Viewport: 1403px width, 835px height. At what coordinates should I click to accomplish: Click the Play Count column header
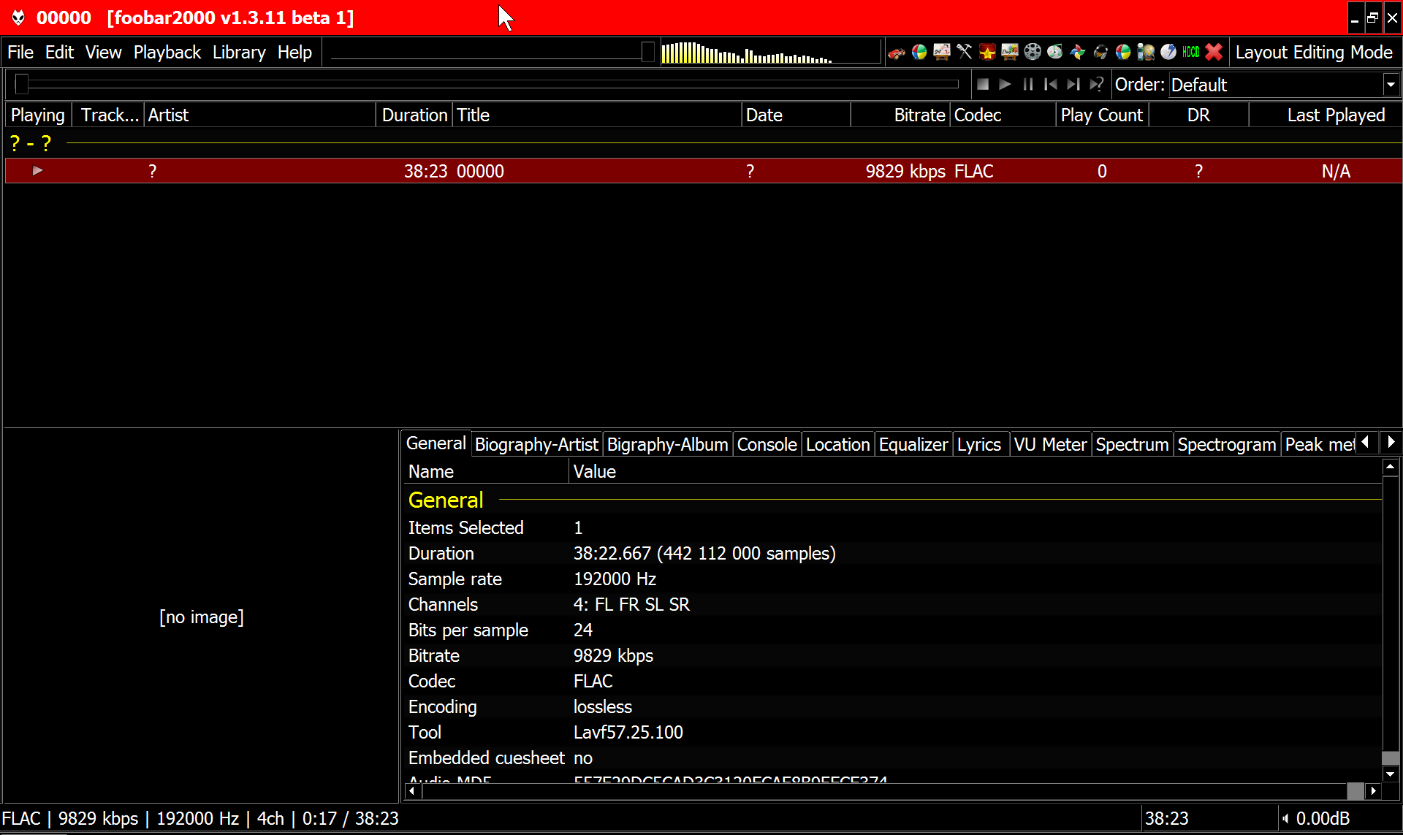coord(1102,115)
